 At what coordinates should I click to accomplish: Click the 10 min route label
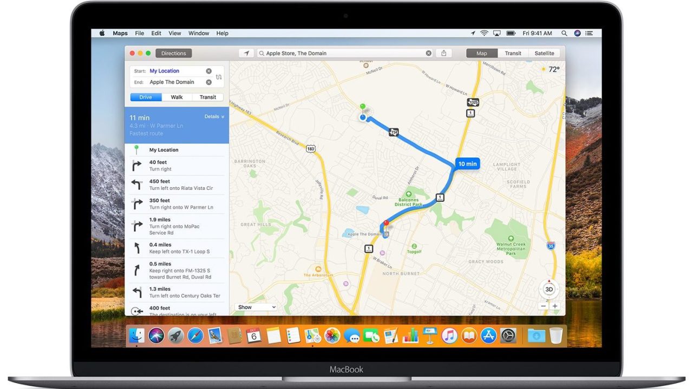pyautogui.click(x=467, y=164)
